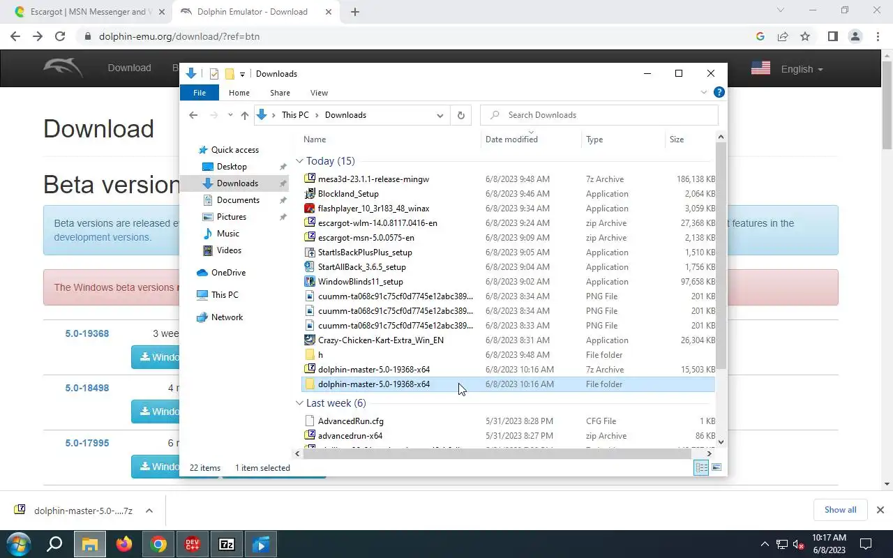Collapse the Today (15) group
This screenshot has height=558, width=893.
pos(299,161)
